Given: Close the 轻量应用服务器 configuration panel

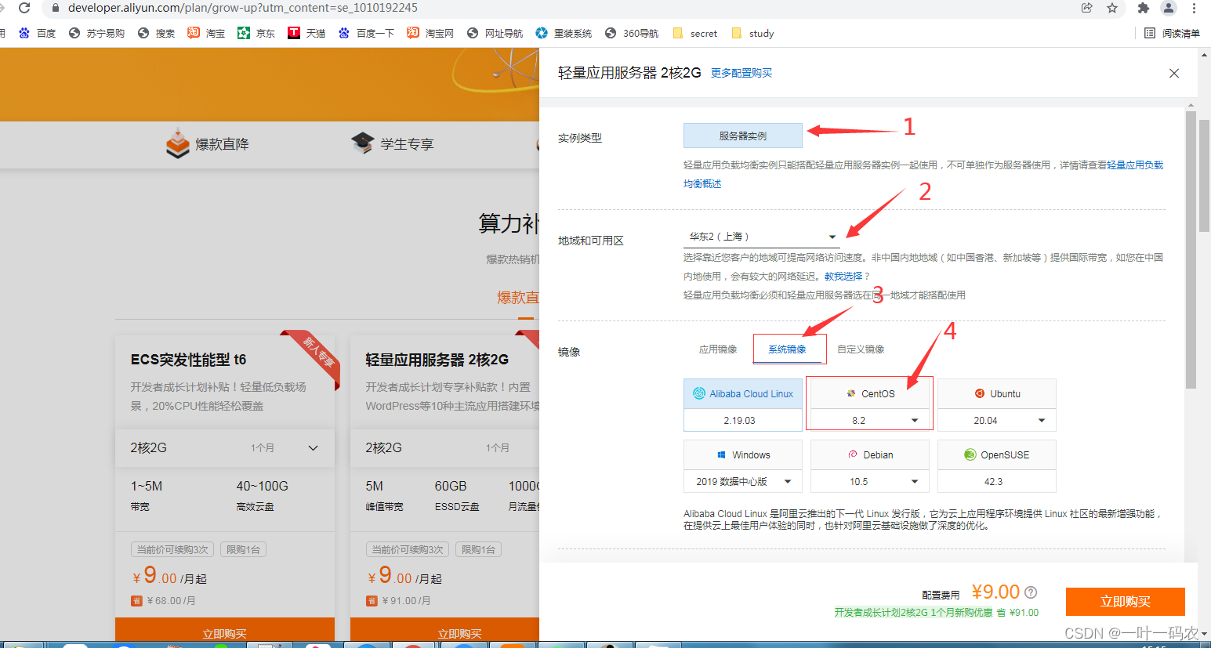Looking at the screenshot, I should pyautogui.click(x=1174, y=73).
